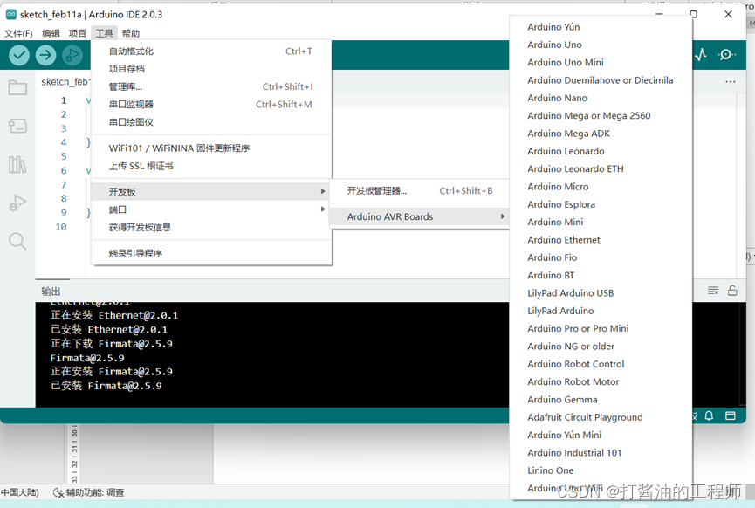The image size is (755, 508).
Task: Open the Sketchbook folder icon in the sidebar
Action: (17, 86)
